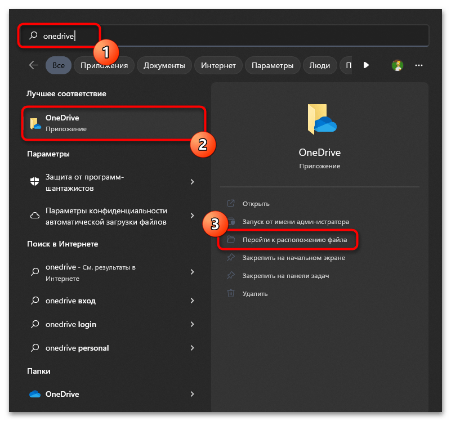Click the Лучшее соответствие heading

tap(66, 94)
